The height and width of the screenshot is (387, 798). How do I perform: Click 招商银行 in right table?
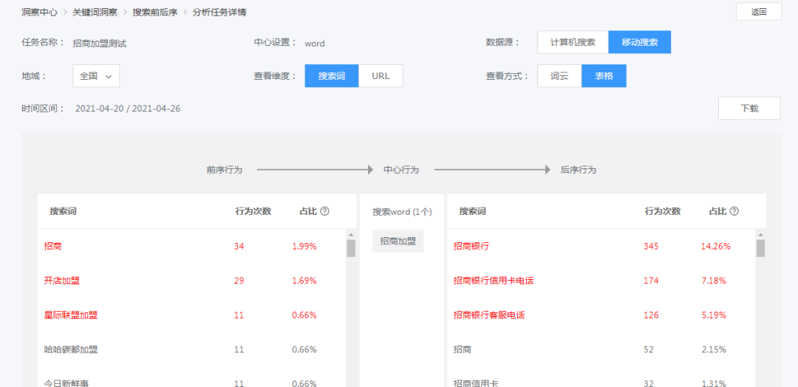tap(471, 246)
